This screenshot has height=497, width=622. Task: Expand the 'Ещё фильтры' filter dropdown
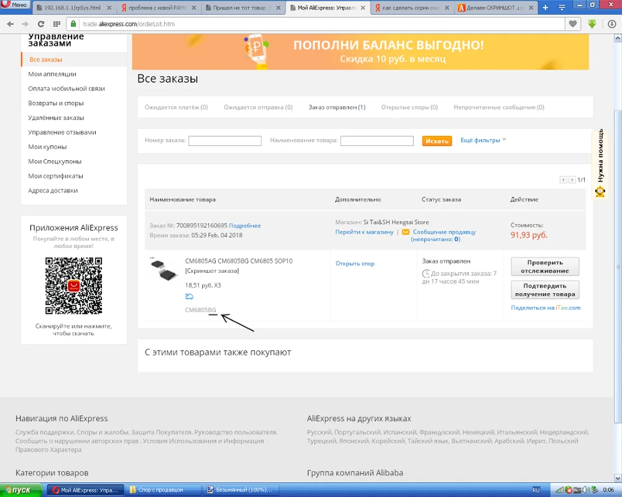click(x=483, y=140)
